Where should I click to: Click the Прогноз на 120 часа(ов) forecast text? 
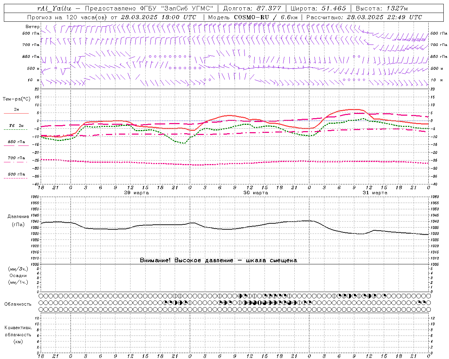68,17
